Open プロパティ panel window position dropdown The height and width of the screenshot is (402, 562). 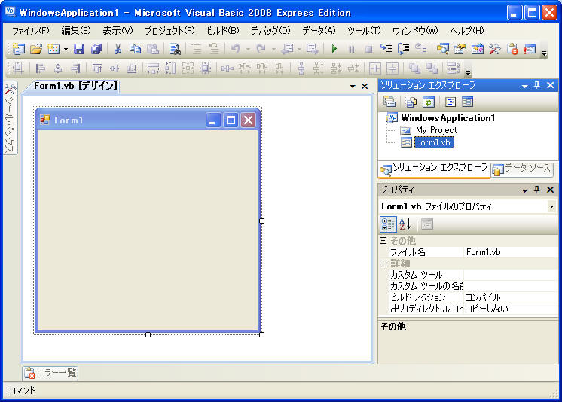pos(524,190)
